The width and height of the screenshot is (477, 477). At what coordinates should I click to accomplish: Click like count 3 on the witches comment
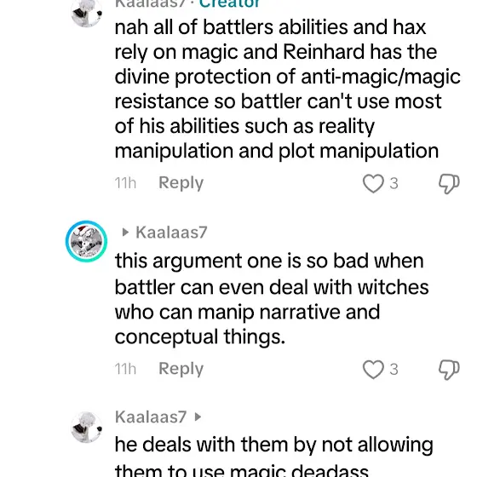pyautogui.click(x=394, y=370)
